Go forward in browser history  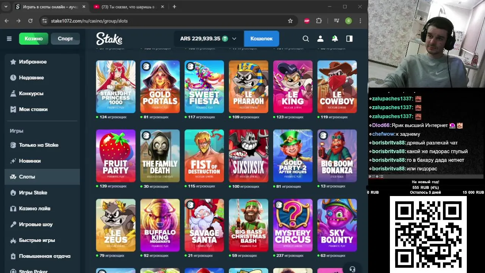click(18, 21)
